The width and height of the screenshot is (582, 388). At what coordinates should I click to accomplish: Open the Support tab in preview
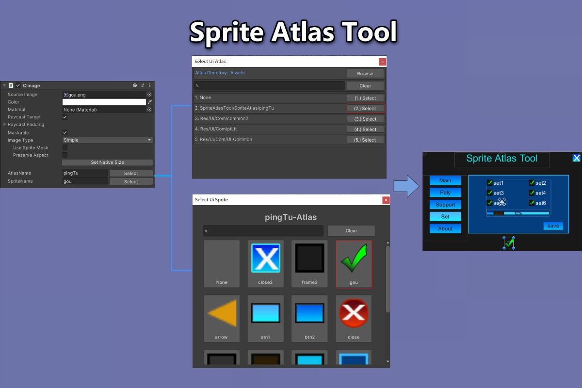click(445, 205)
